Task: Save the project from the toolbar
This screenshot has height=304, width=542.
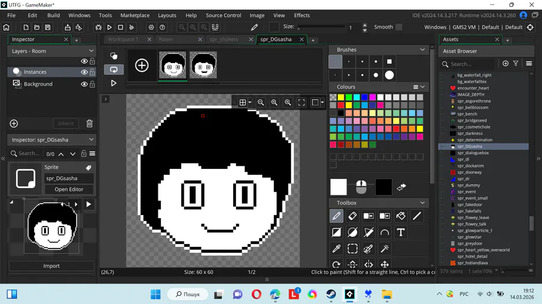Action: [48, 27]
